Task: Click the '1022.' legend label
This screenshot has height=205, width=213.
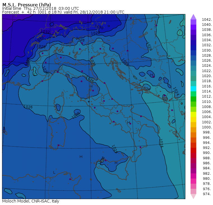Action: pos(207,71)
